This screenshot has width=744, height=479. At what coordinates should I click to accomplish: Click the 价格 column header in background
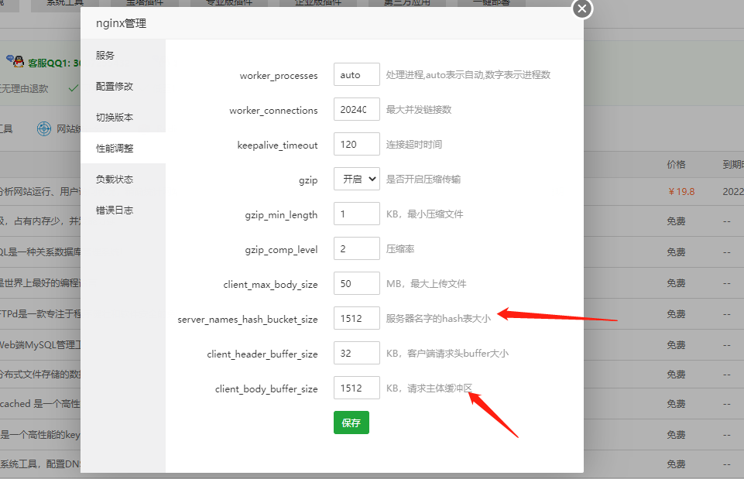[676, 165]
